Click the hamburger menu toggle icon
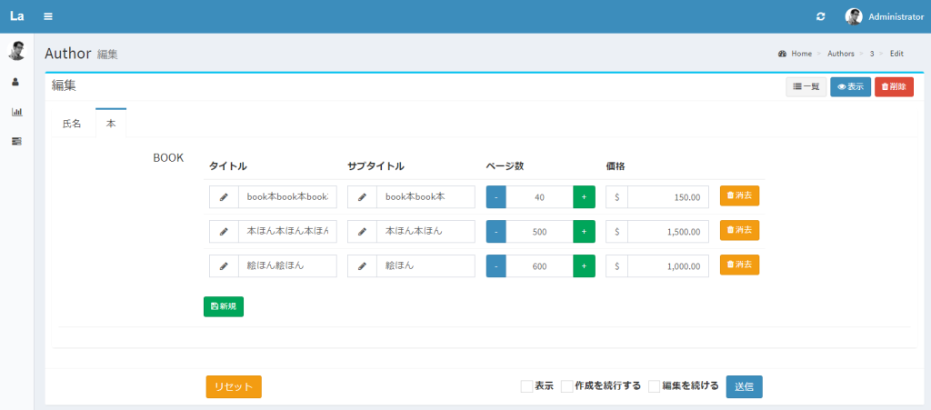 (x=47, y=16)
